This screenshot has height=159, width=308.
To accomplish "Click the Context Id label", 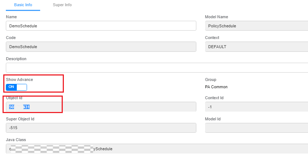I will tap(214, 98).
